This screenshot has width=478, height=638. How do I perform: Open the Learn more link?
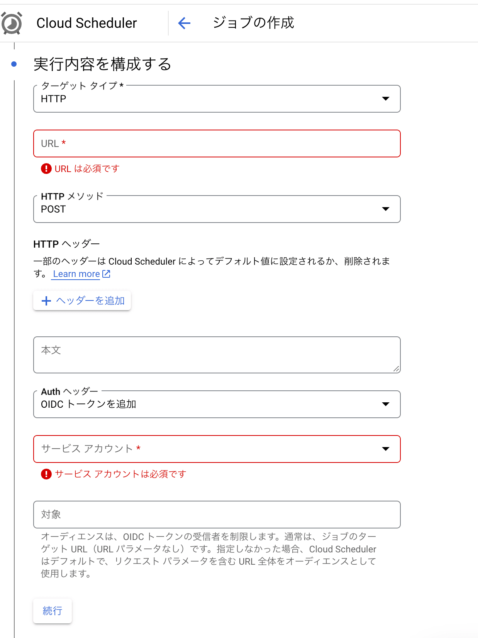(76, 274)
